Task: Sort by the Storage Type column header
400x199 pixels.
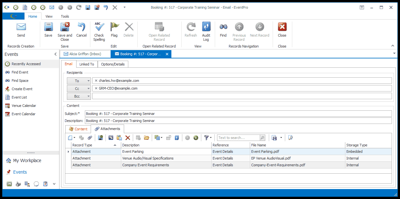Action: click(368, 145)
